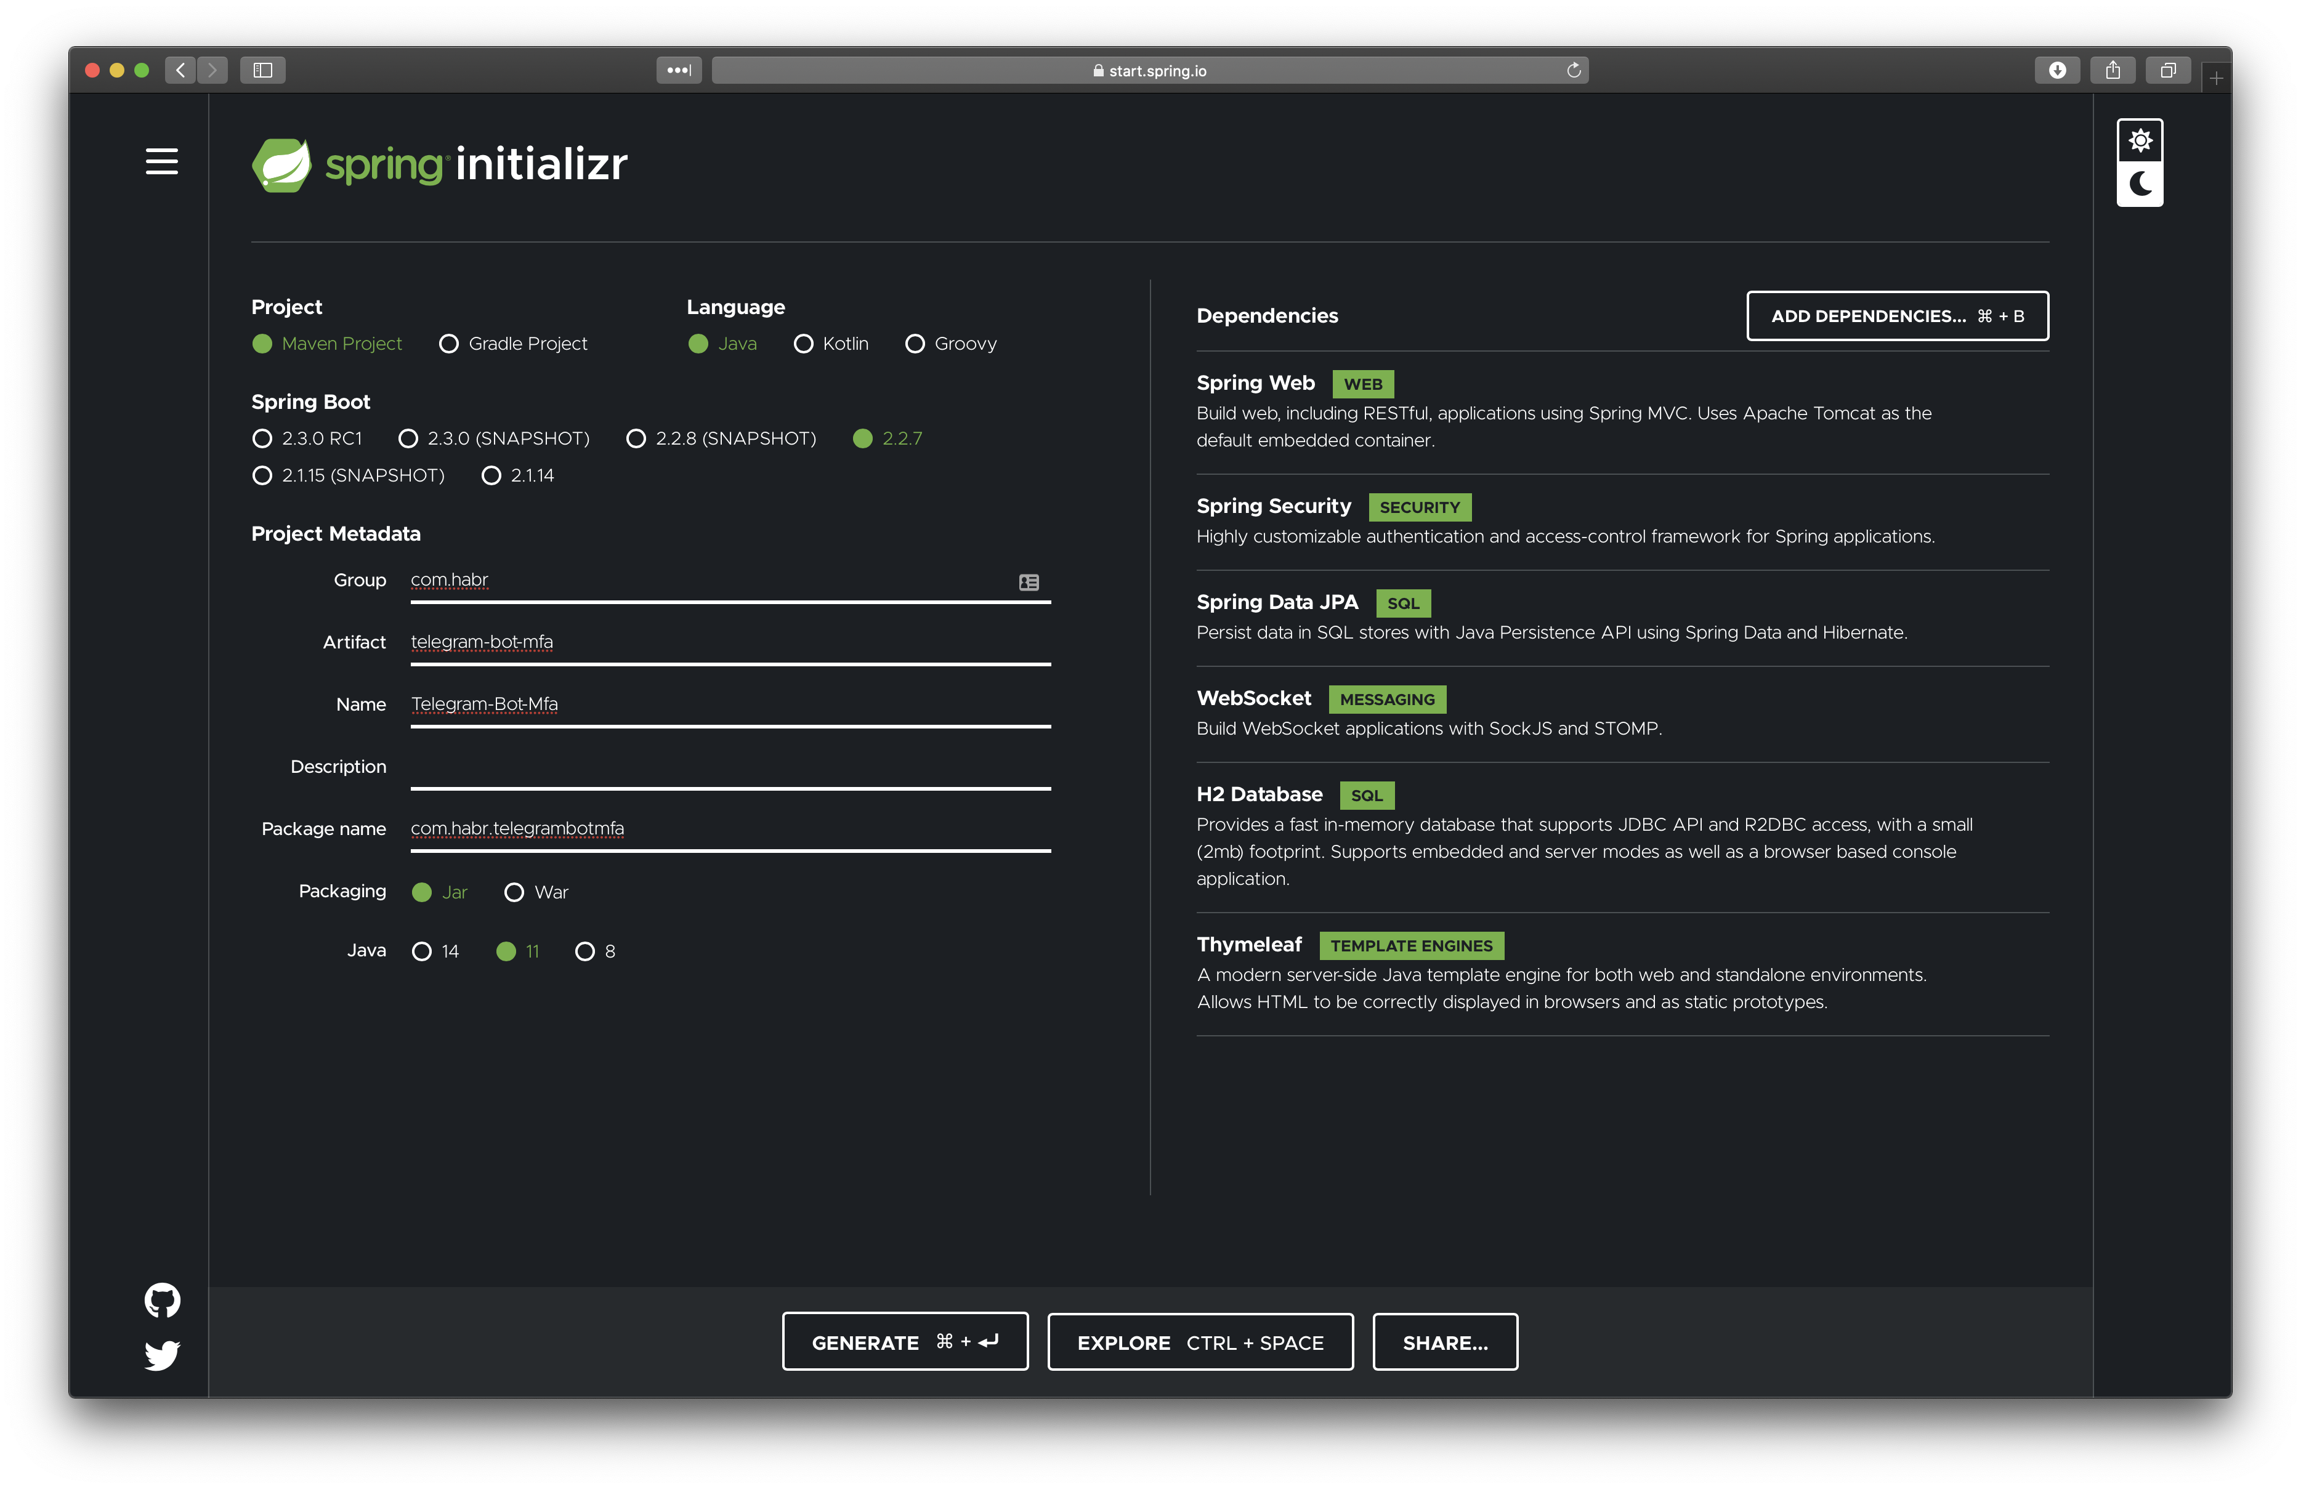Click the Add Dependencies button
2301x1489 pixels.
[x=1897, y=316]
